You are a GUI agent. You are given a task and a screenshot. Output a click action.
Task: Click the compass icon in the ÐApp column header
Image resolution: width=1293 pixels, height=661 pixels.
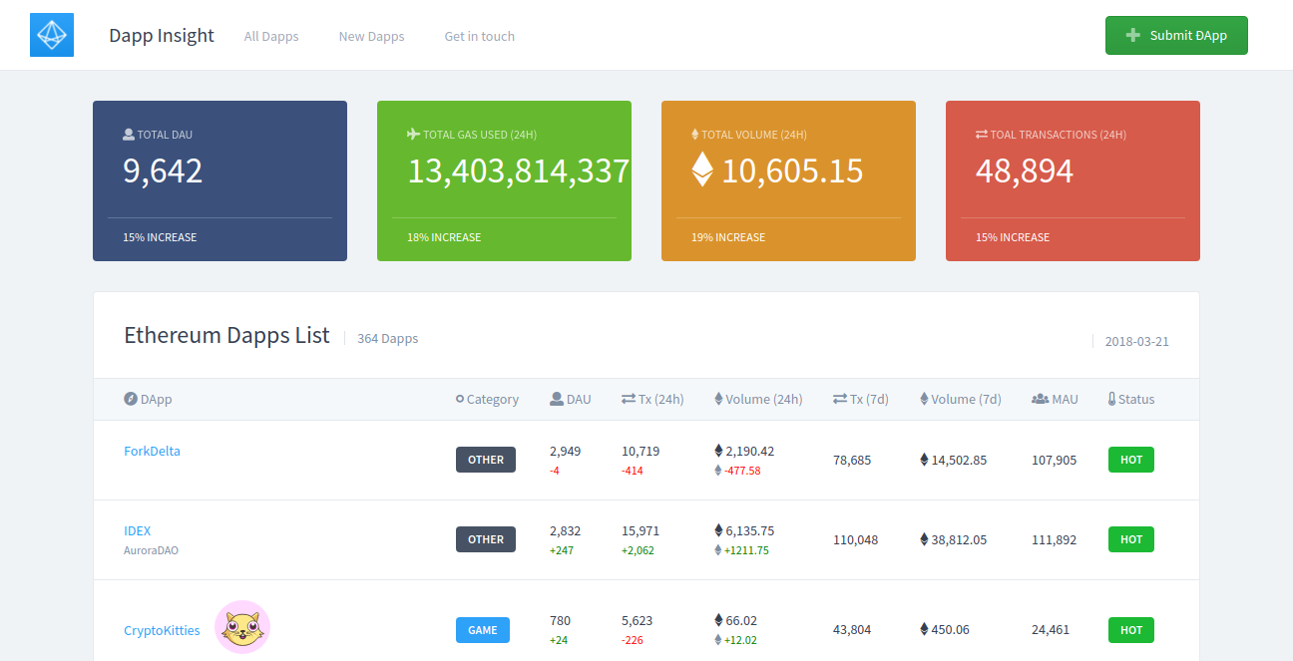pyautogui.click(x=130, y=399)
